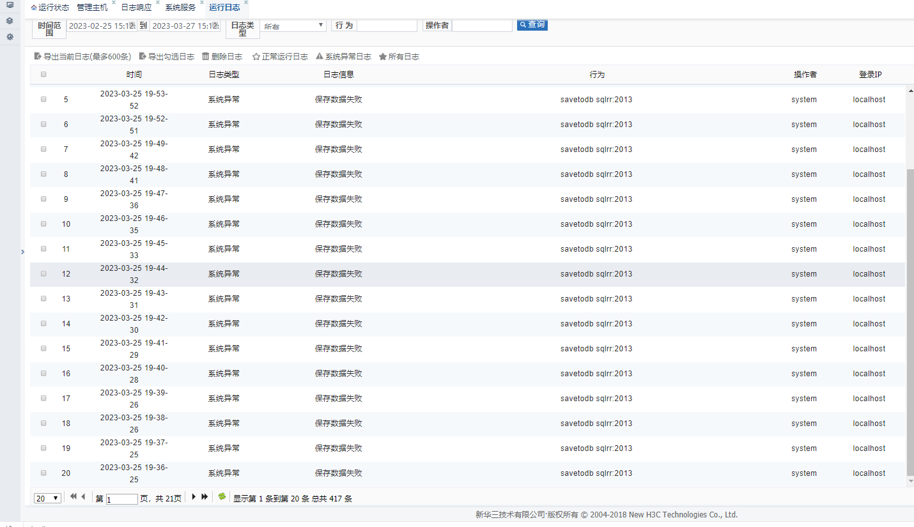Switch to the 系统服务 tab
This screenshot has width=914, height=527.
[181, 8]
